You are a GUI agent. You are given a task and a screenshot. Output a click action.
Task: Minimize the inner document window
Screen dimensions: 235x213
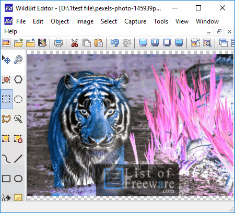point(209,32)
